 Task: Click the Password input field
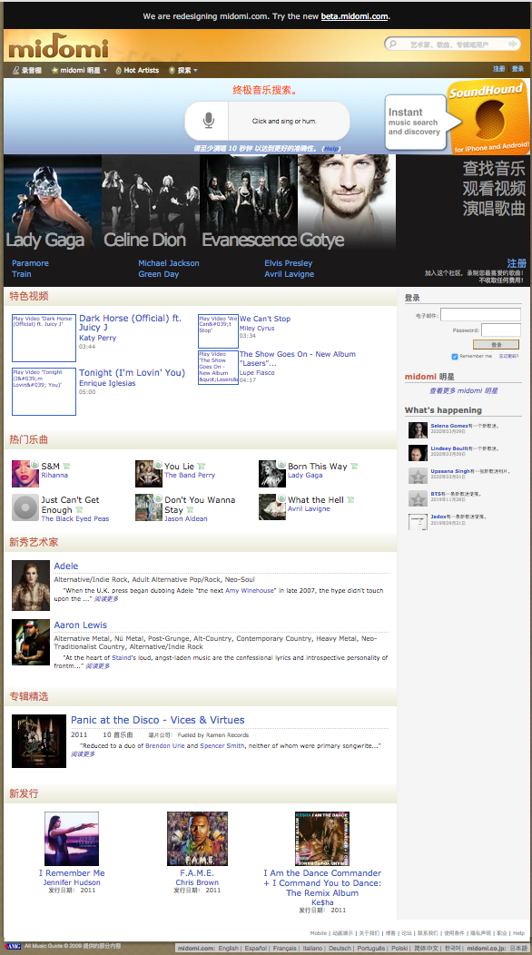(x=501, y=330)
